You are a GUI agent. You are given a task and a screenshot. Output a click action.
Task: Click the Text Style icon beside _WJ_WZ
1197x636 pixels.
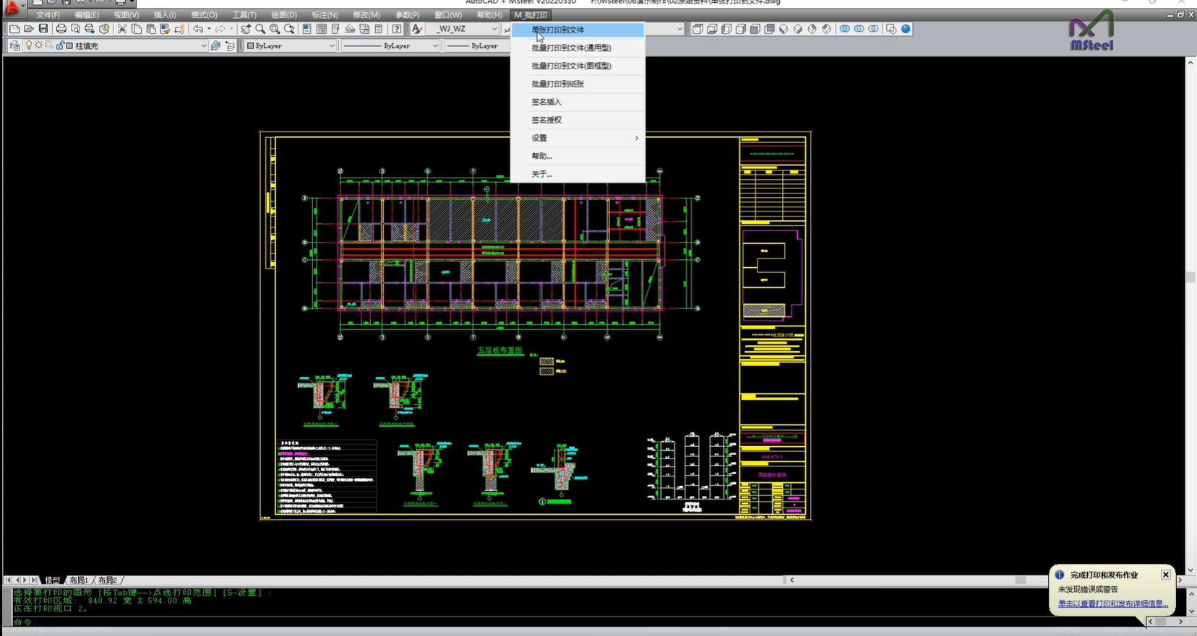point(416,29)
